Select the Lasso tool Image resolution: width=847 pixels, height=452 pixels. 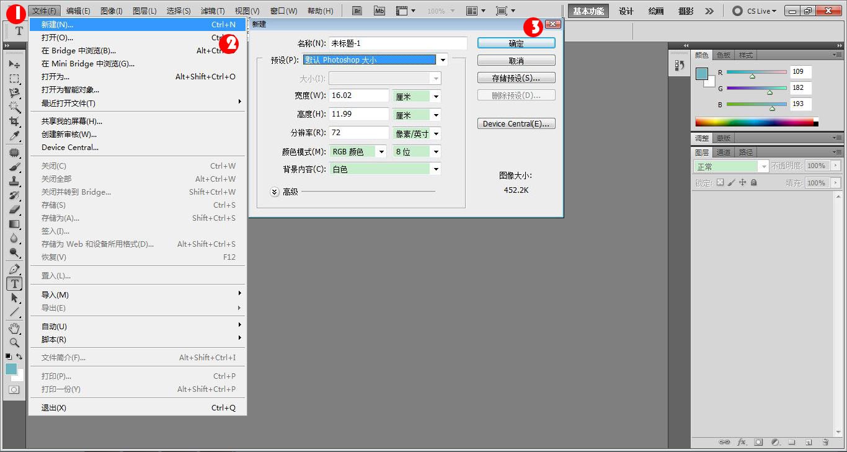[x=14, y=93]
